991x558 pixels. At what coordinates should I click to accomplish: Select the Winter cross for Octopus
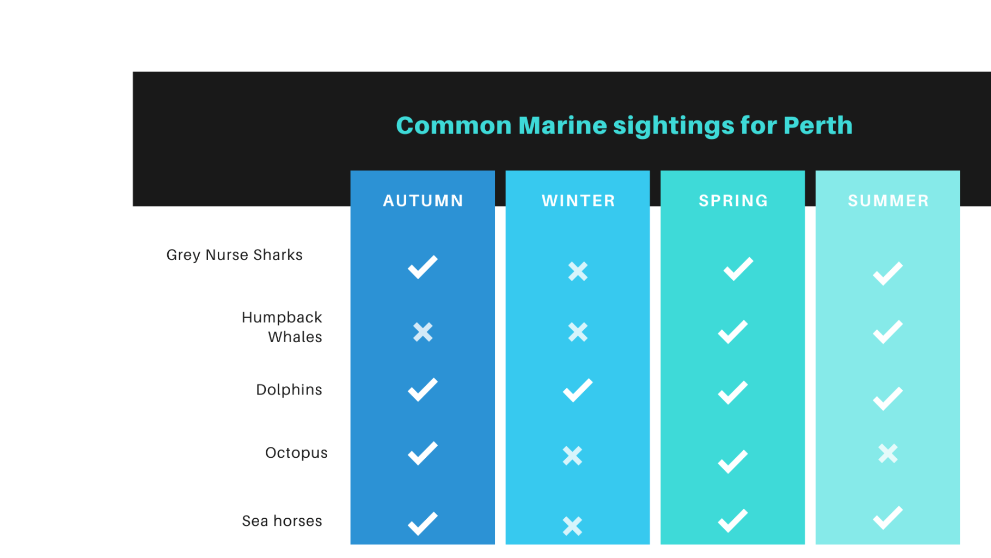point(572,456)
